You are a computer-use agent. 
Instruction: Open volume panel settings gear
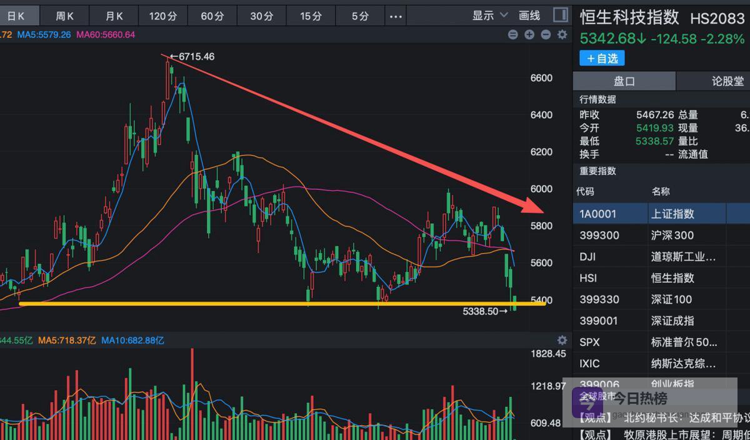pos(562,340)
